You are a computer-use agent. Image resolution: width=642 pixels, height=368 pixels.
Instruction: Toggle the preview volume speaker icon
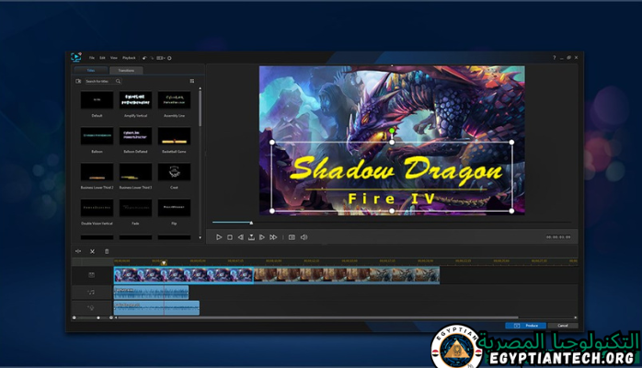click(x=304, y=237)
